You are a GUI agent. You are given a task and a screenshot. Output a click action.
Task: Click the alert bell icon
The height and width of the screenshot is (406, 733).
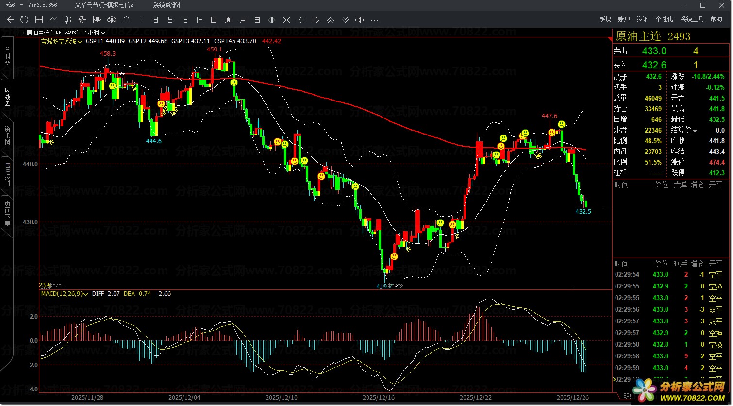(x=126, y=20)
